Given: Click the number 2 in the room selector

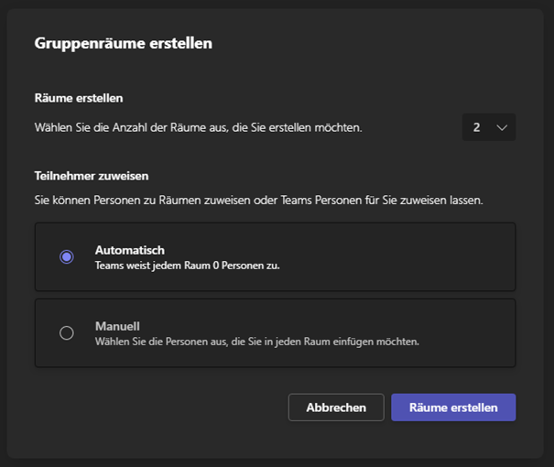Looking at the screenshot, I should (x=476, y=127).
